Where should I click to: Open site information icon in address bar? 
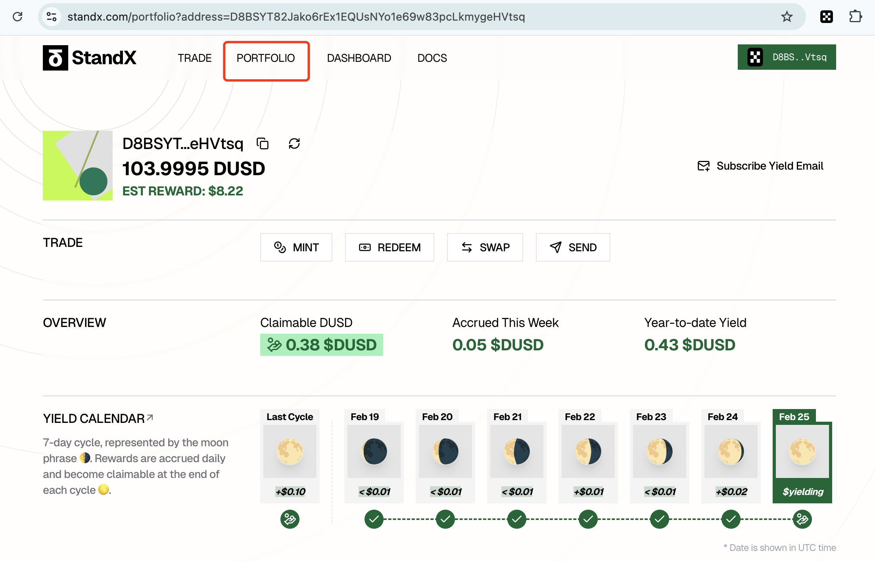tap(52, 17)
